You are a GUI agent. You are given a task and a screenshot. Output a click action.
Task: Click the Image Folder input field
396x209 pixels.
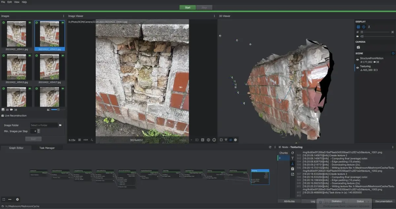point(44,125)
